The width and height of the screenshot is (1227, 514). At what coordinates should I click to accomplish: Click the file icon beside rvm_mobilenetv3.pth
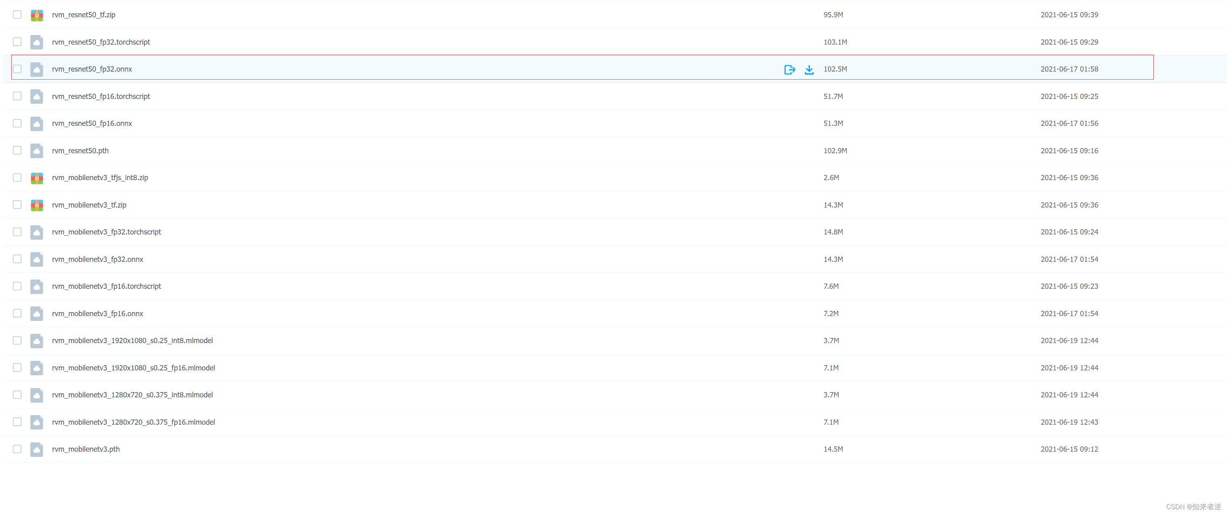tap(37, 449)
